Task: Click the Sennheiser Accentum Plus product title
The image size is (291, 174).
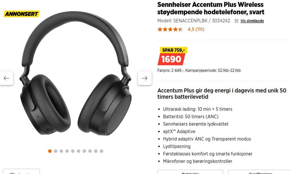Action: pyautogui.click(x=211, y=8)
